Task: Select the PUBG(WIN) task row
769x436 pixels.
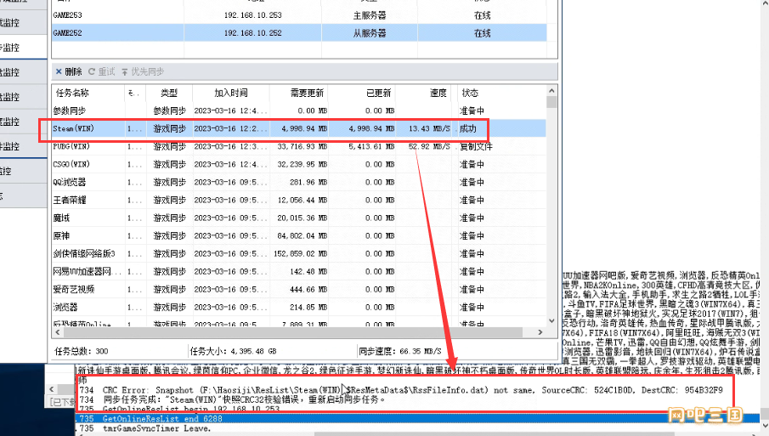Action: 299,146
